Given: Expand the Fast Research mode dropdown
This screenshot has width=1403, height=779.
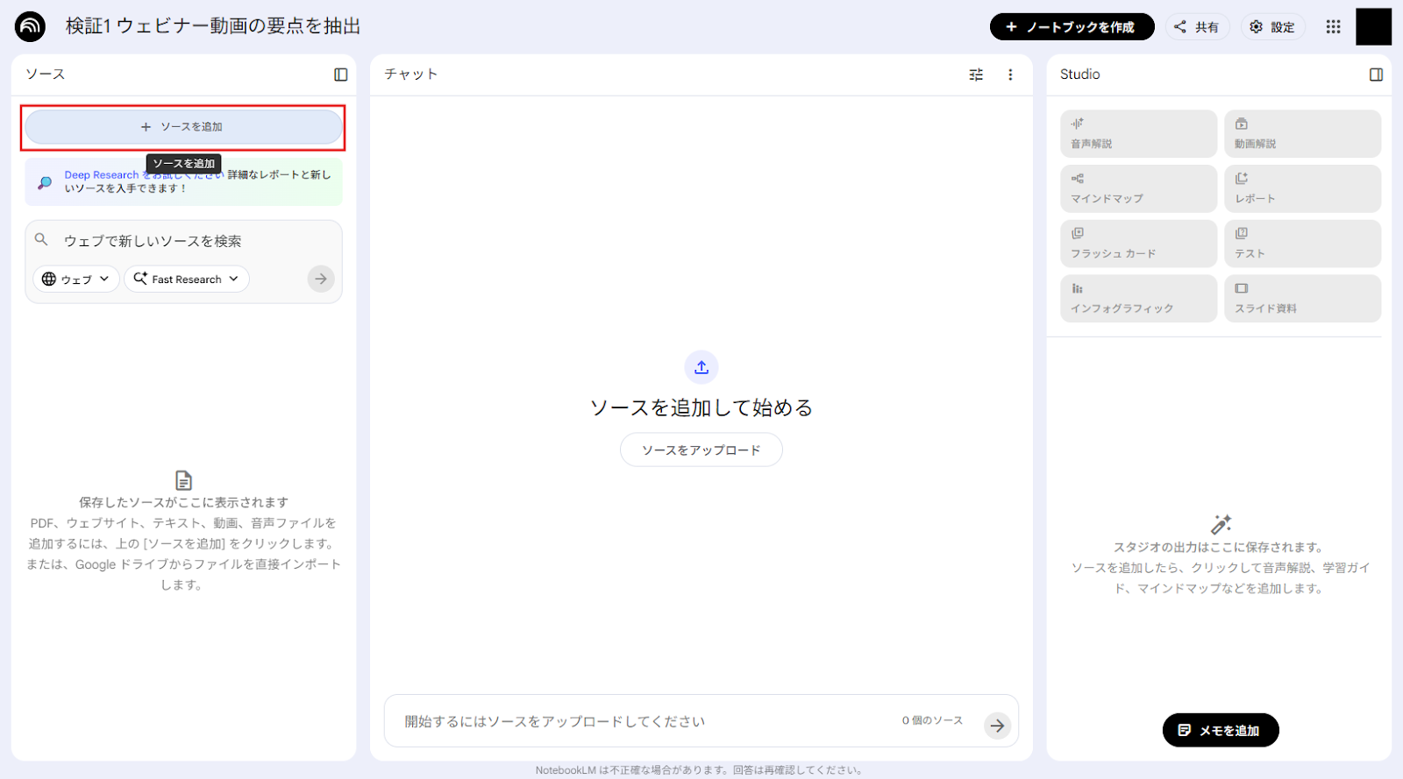Looking at the screenshot, I should pos(187,280).
